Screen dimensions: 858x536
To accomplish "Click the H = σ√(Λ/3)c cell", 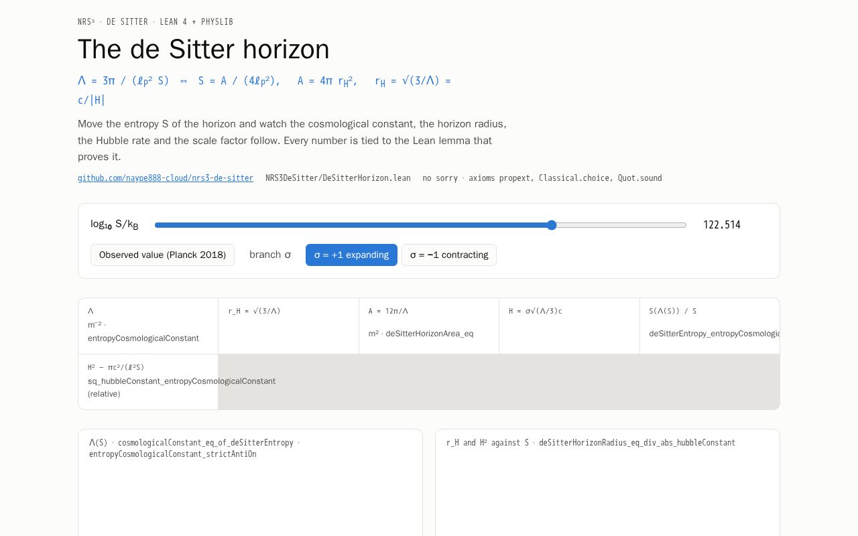I will coord(569,326).
